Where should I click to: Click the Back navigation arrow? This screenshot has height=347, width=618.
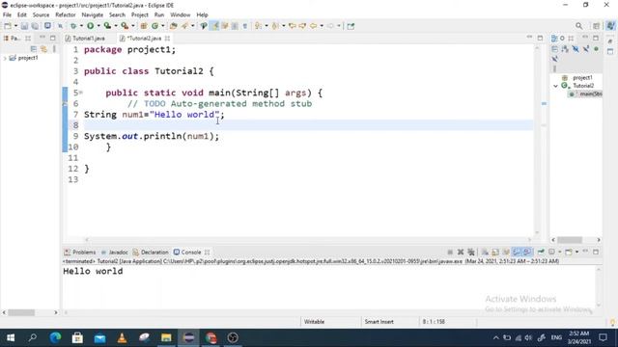[313, 26]
